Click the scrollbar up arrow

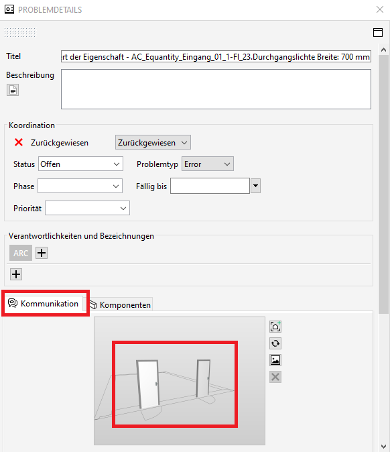[383, 50]
